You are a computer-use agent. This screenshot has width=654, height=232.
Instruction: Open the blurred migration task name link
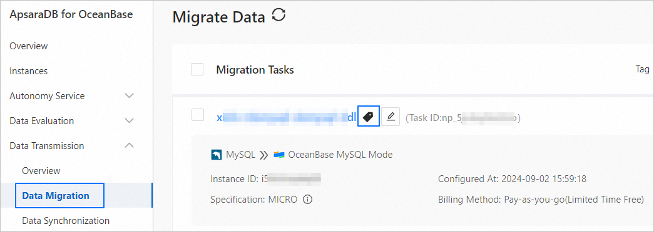[x=287, y=117]
